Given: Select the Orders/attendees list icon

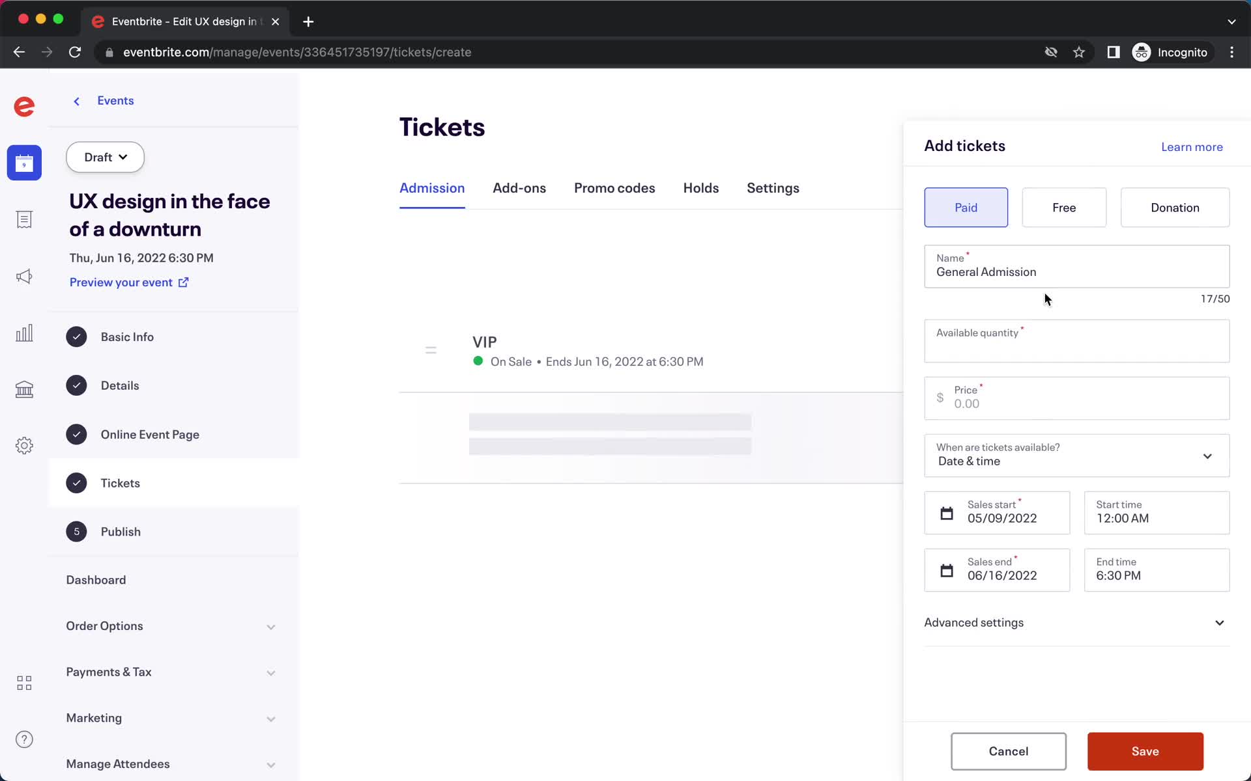Looking at the screenshot, I should point(24,219).
